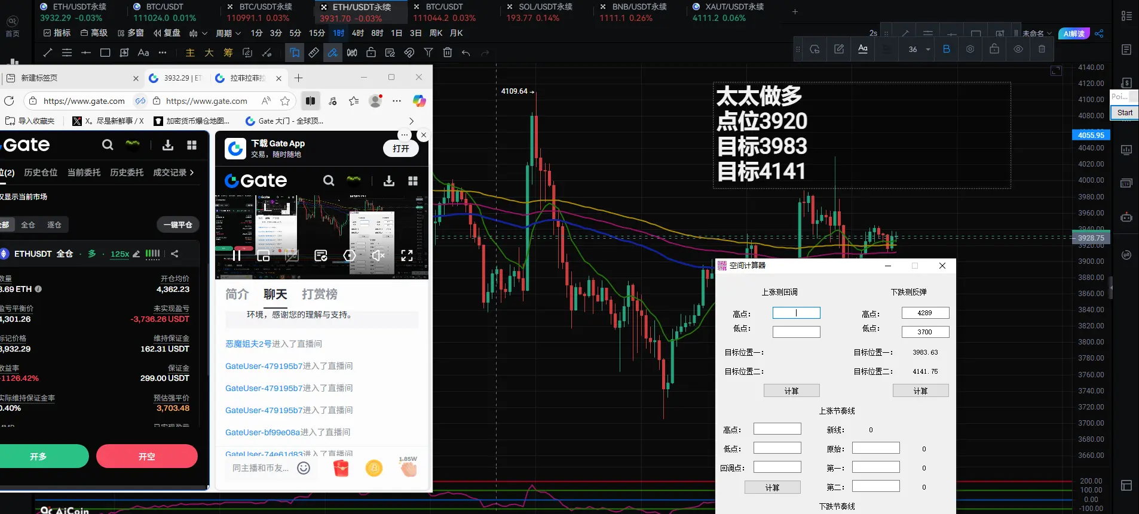Screen dimensions: 1139x514
Task: Pause the live stream video
Action: pos(237,256)
